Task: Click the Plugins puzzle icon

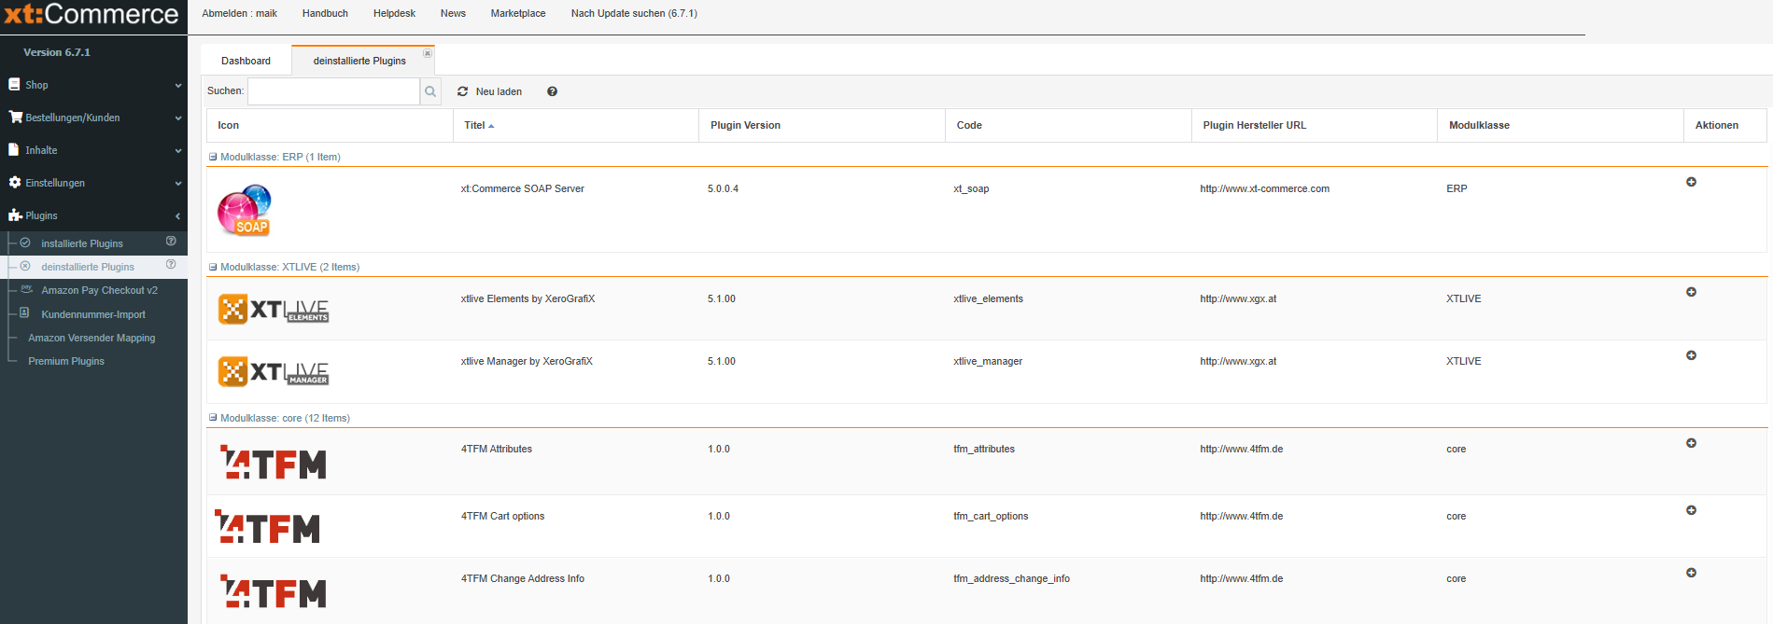Action: click(15, 215)
